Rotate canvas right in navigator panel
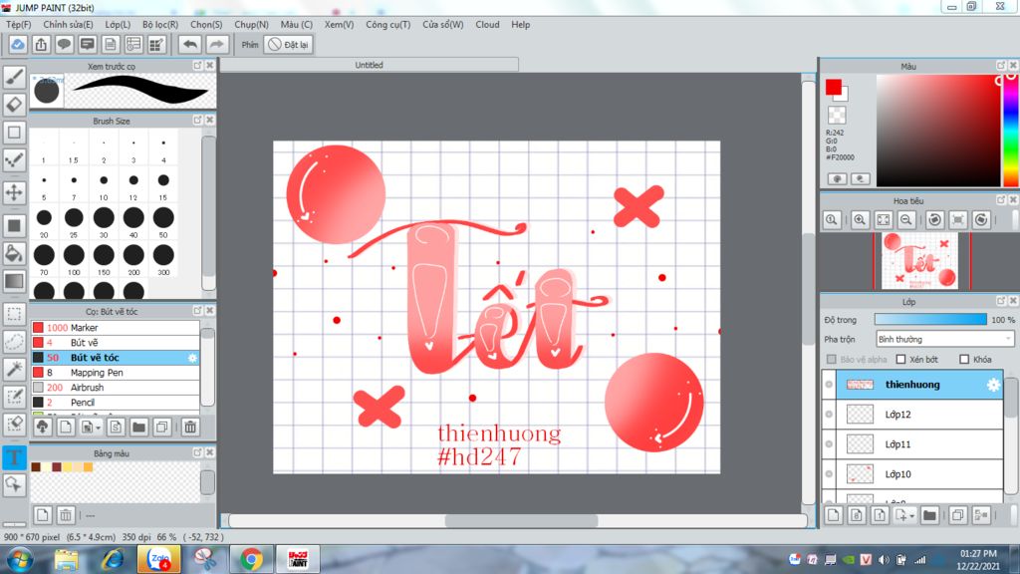This screenshot has width=1020, height=574. click(981, 220)
